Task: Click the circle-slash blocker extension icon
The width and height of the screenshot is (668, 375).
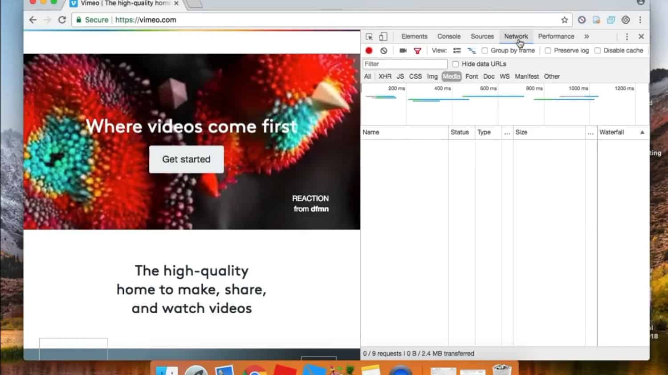Action: [x=582, y=20]
